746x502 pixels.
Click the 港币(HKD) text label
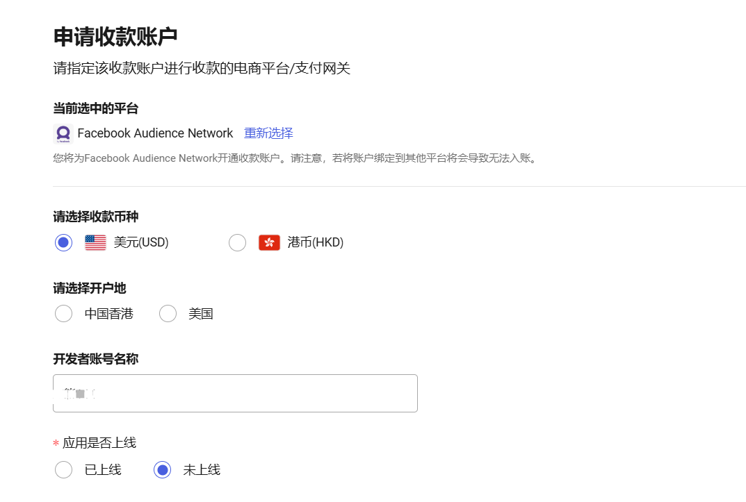(x=316, y=242)
